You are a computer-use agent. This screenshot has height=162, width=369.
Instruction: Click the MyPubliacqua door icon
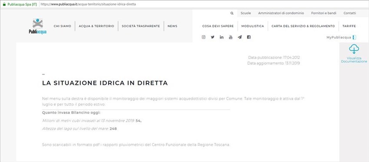point(354,37)
